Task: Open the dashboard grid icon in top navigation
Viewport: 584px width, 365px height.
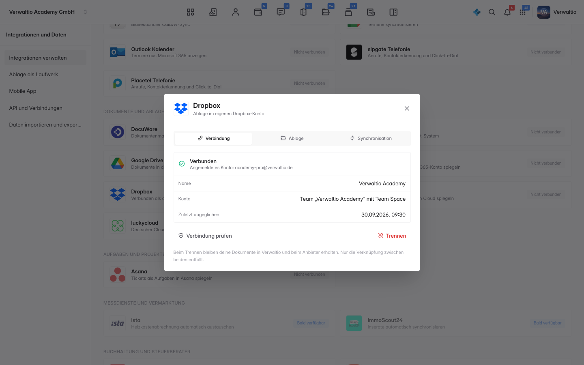Action: point(190,12)
